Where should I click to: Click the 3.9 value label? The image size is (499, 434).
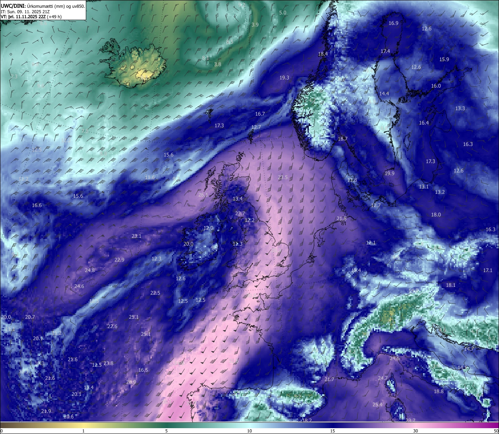(255, 24)
